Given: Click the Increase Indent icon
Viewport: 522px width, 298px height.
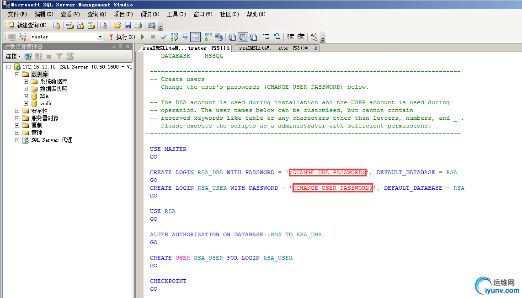Looking at the screenshot, I should [x=301, y=37].
